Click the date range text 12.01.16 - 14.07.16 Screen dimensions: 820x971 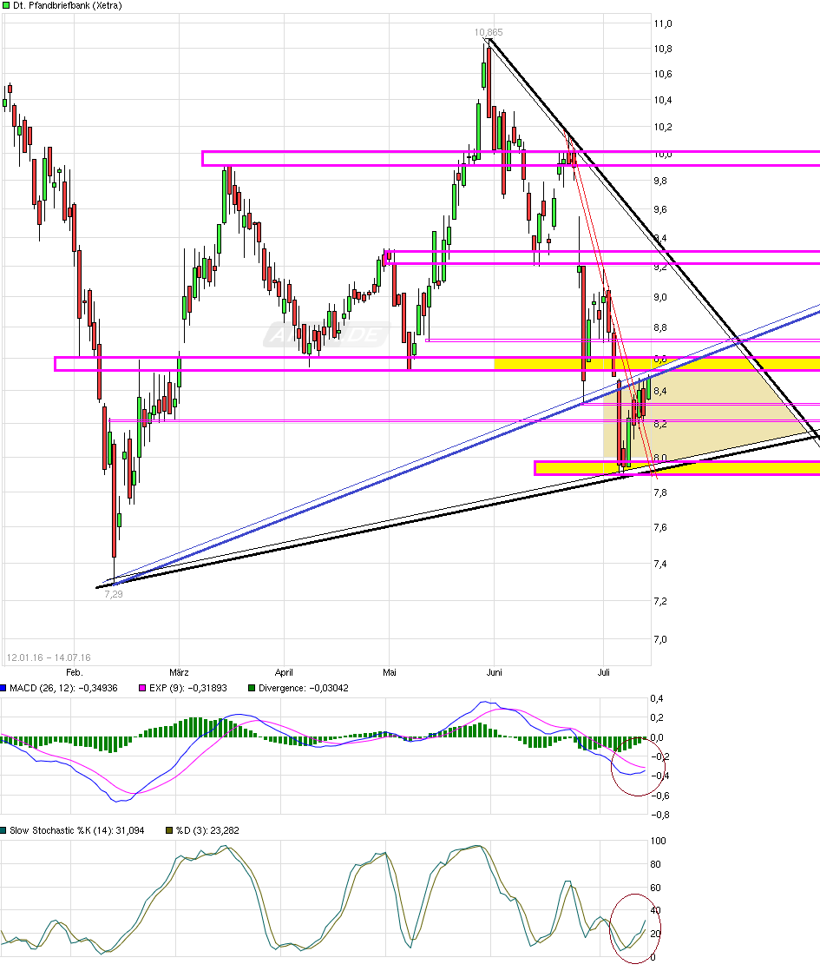pyautogui.click(x=49, y=657)
